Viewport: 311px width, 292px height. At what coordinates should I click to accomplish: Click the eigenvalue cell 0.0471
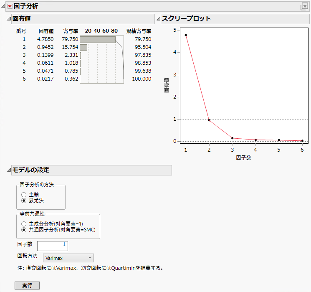tap(45, 71)
